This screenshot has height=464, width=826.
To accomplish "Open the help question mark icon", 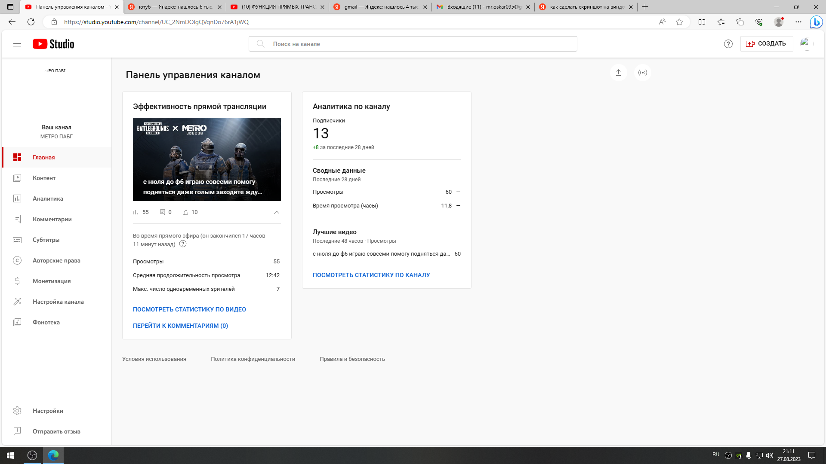I will (x=728, y=44).
